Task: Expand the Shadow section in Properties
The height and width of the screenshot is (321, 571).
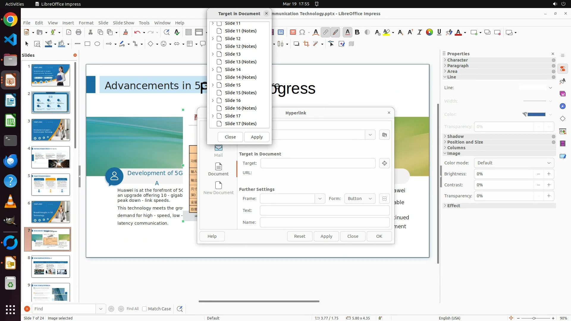Action: [455, 136]
